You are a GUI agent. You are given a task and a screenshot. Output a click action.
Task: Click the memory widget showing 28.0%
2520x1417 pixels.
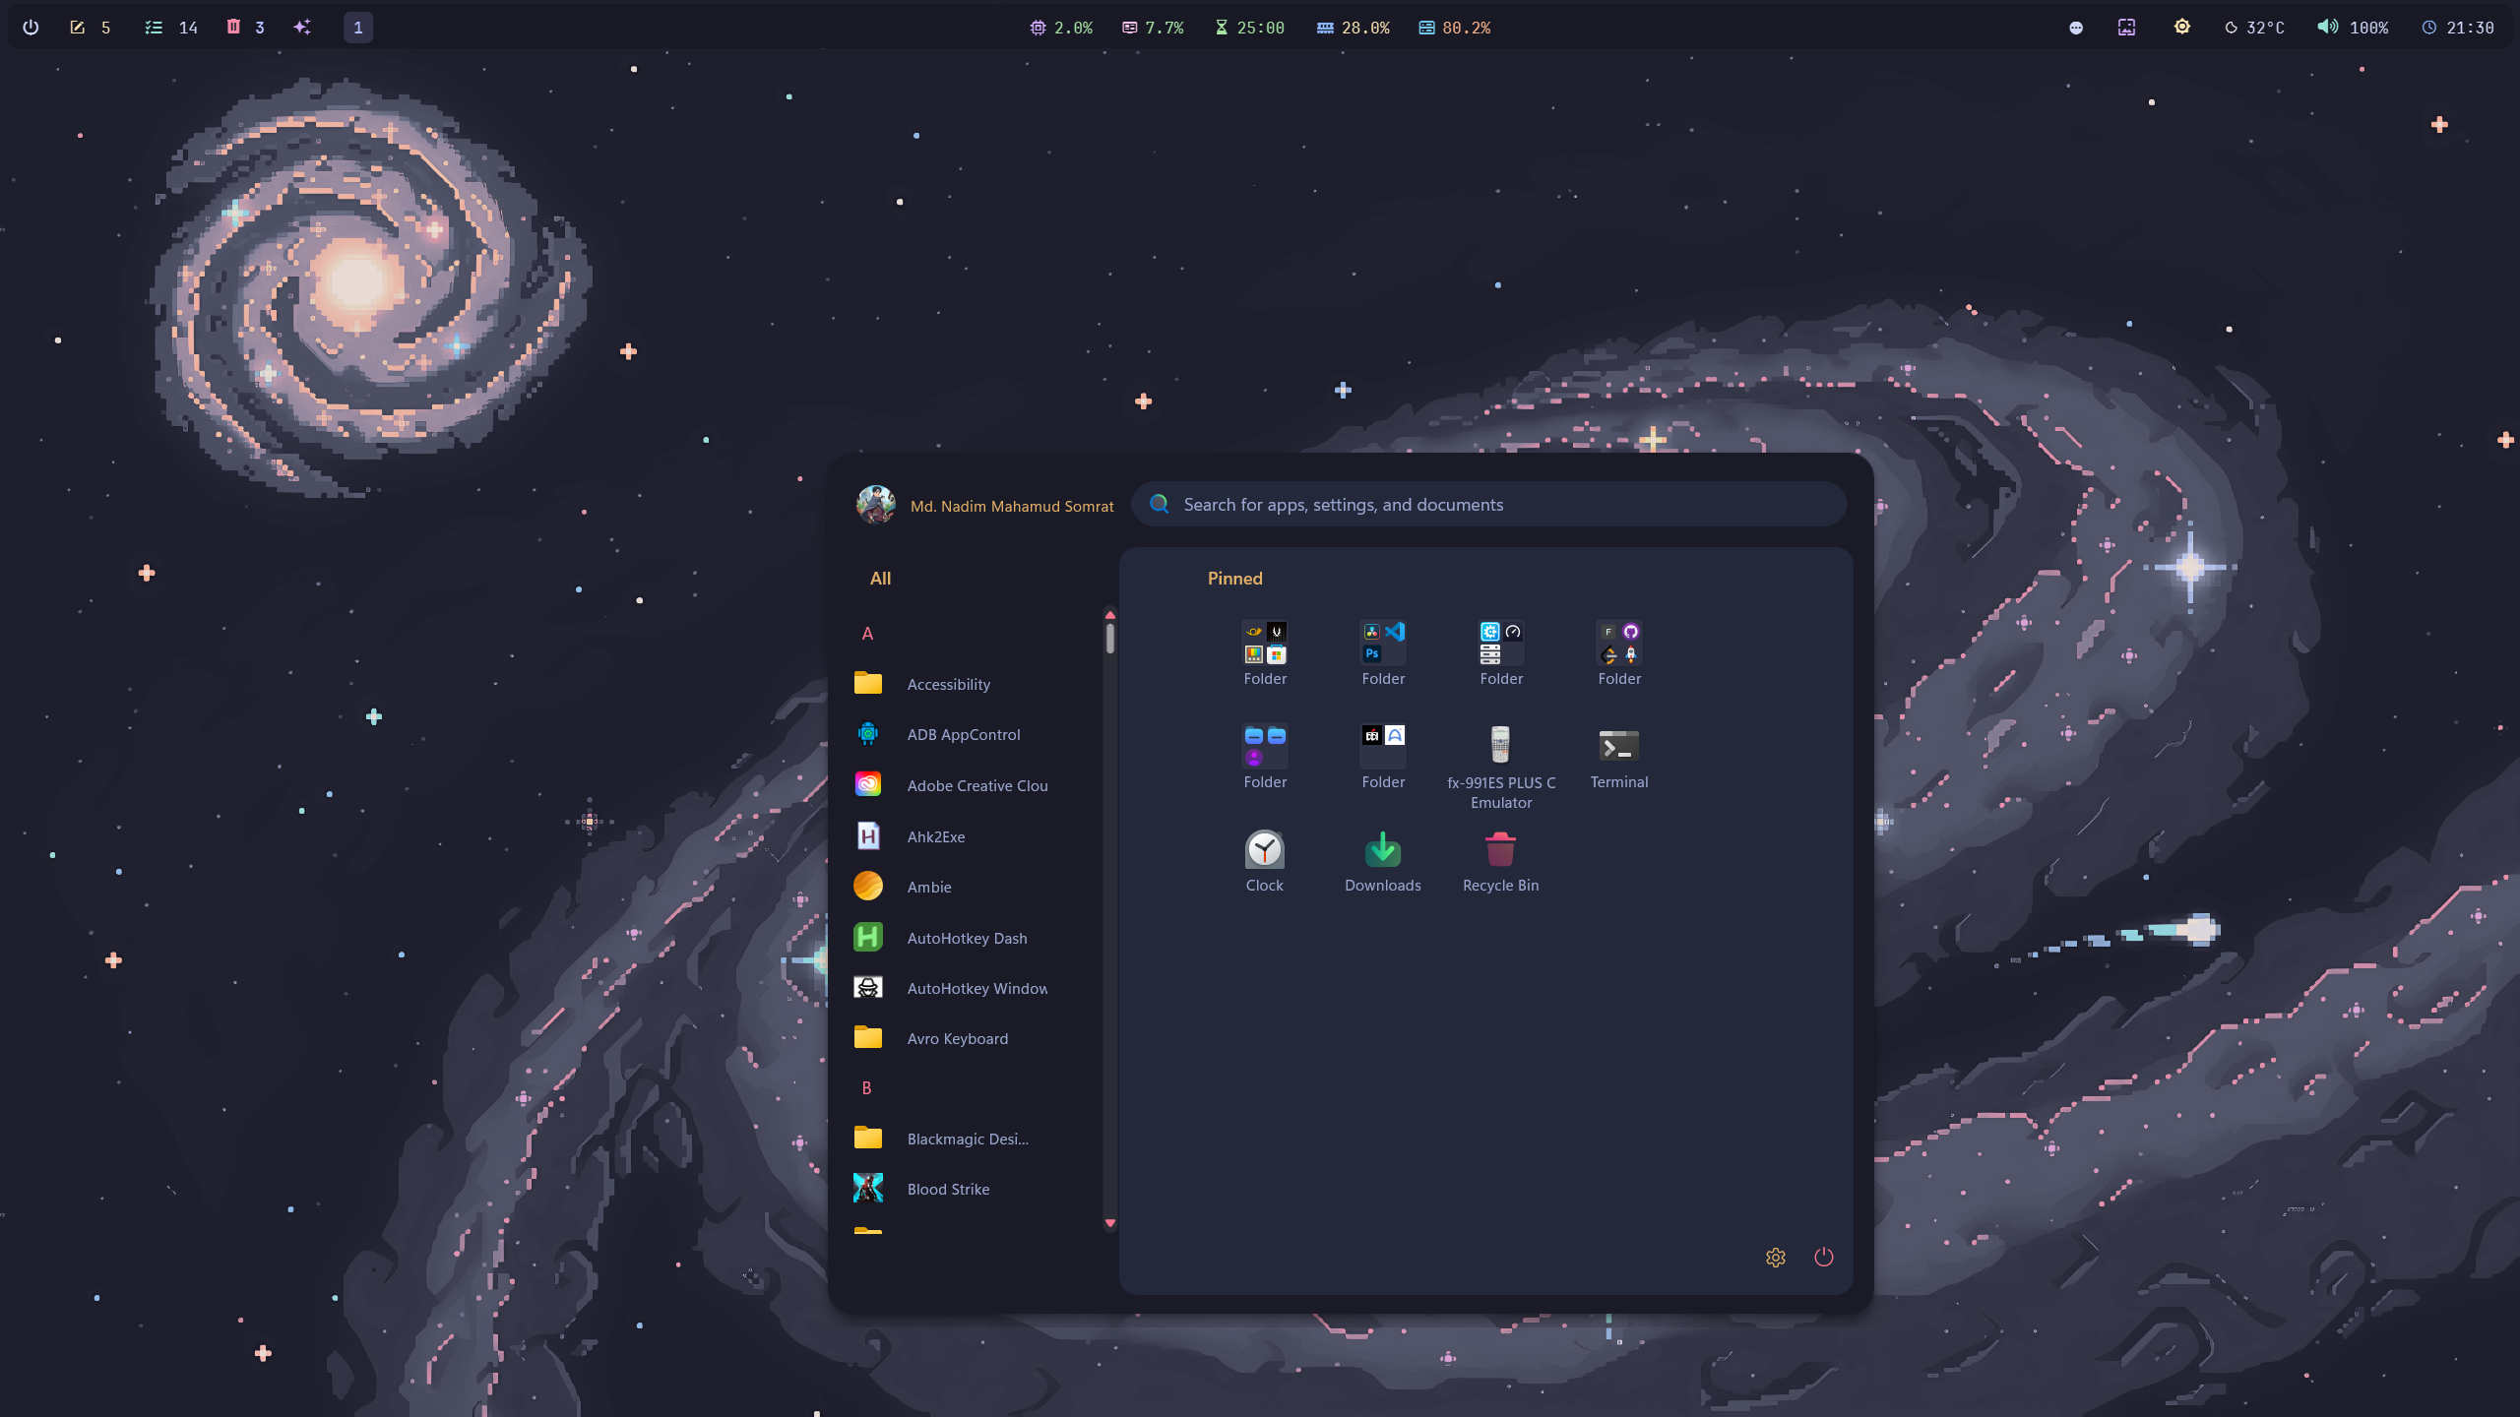coord(1353,28)
